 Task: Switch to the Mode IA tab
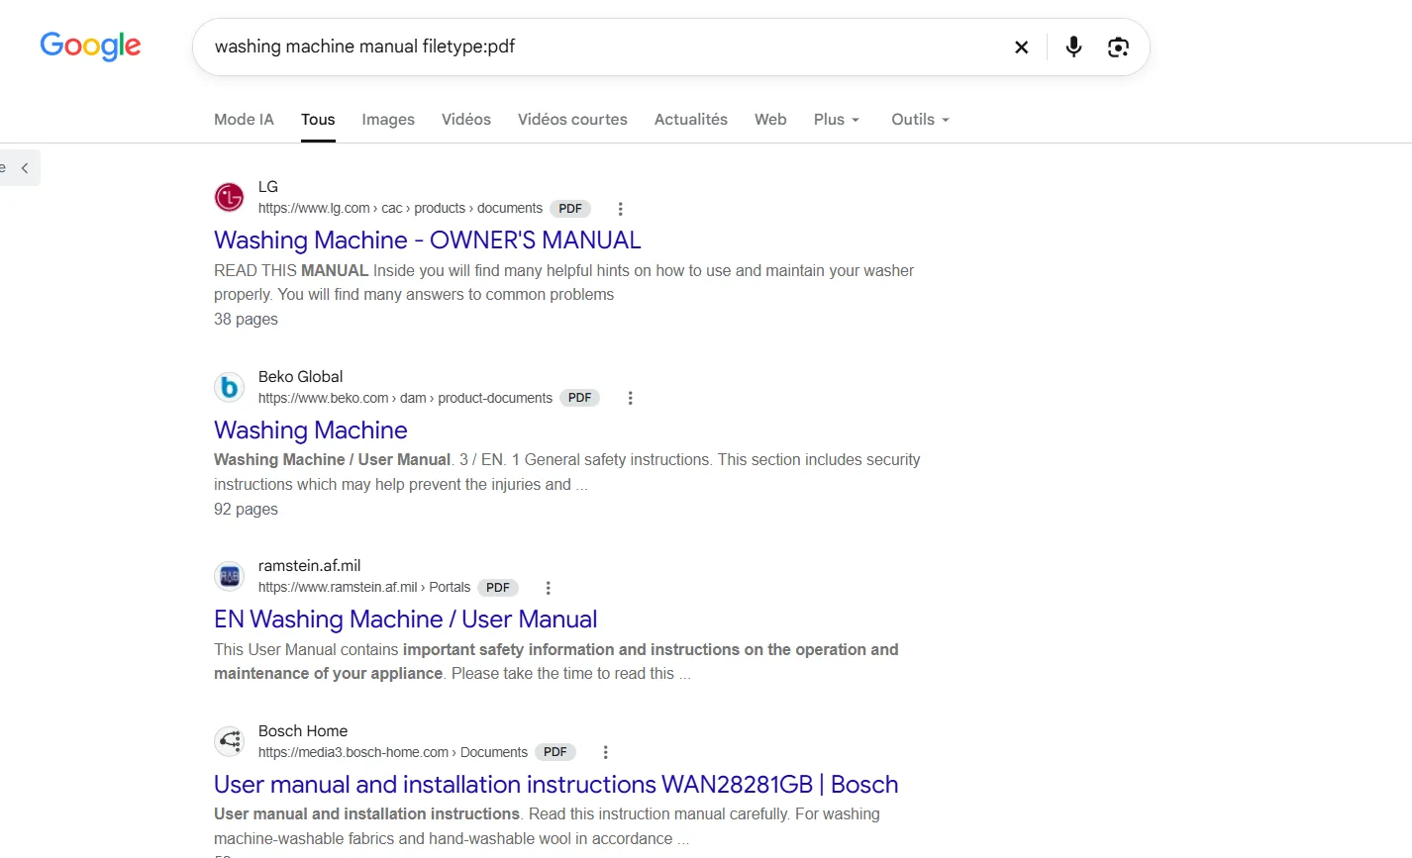point(244,120)
